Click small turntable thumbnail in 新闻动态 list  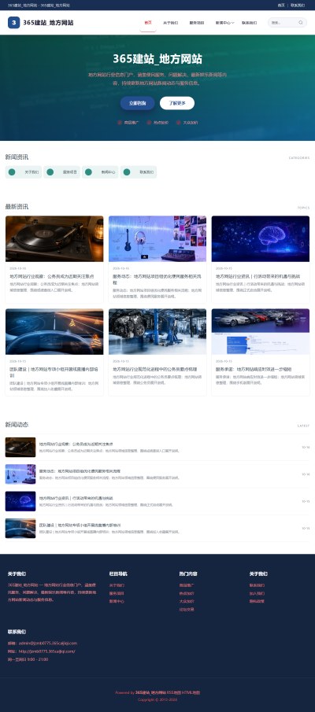tap(20, 448)
